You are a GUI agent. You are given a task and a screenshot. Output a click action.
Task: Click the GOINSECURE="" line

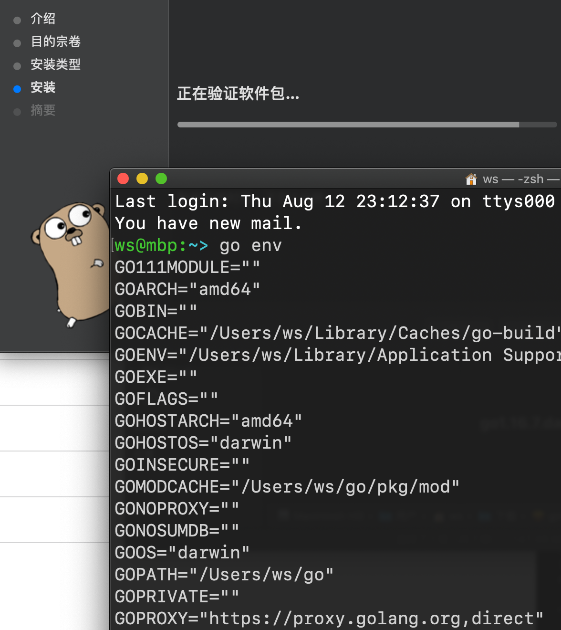point(182,465)
